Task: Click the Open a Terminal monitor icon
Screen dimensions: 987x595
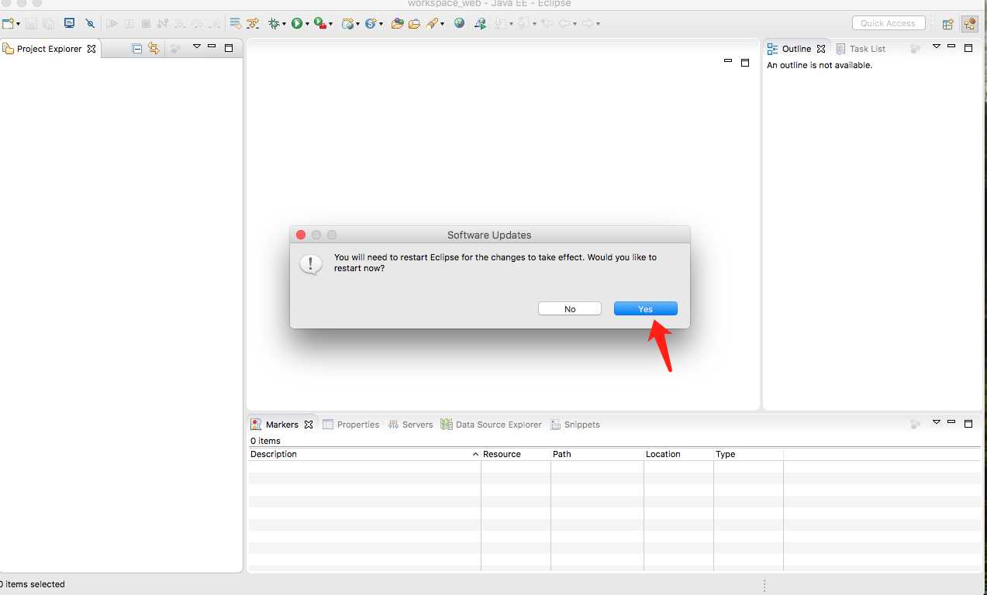Action: coord(69,23)
